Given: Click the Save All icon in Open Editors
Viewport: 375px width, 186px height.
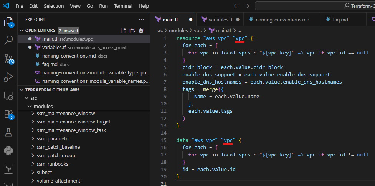Looking at the screenshot, I should tap(132, 30).
